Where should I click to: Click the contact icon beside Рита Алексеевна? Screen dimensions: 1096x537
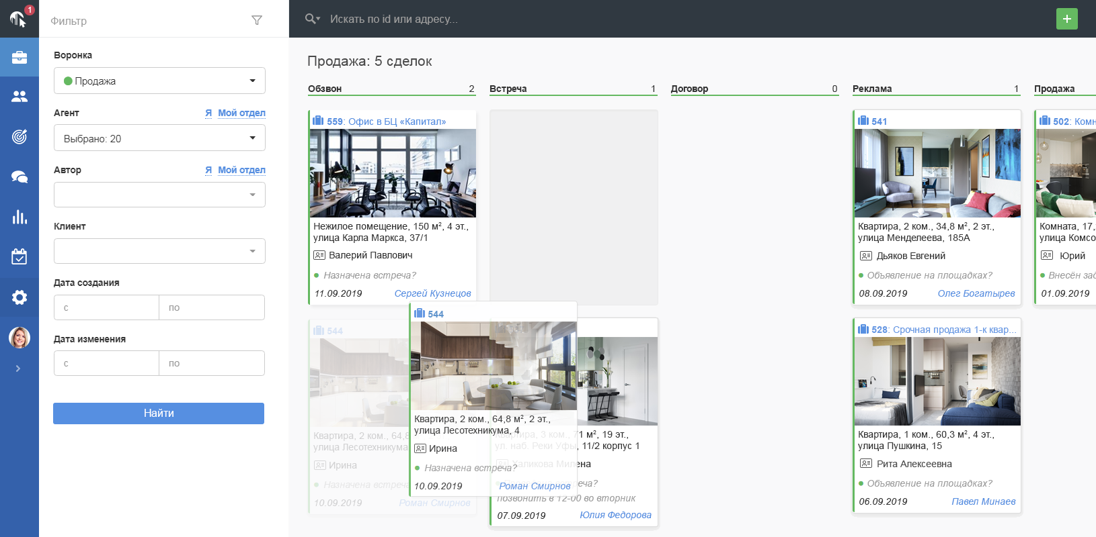pos(866,463)
